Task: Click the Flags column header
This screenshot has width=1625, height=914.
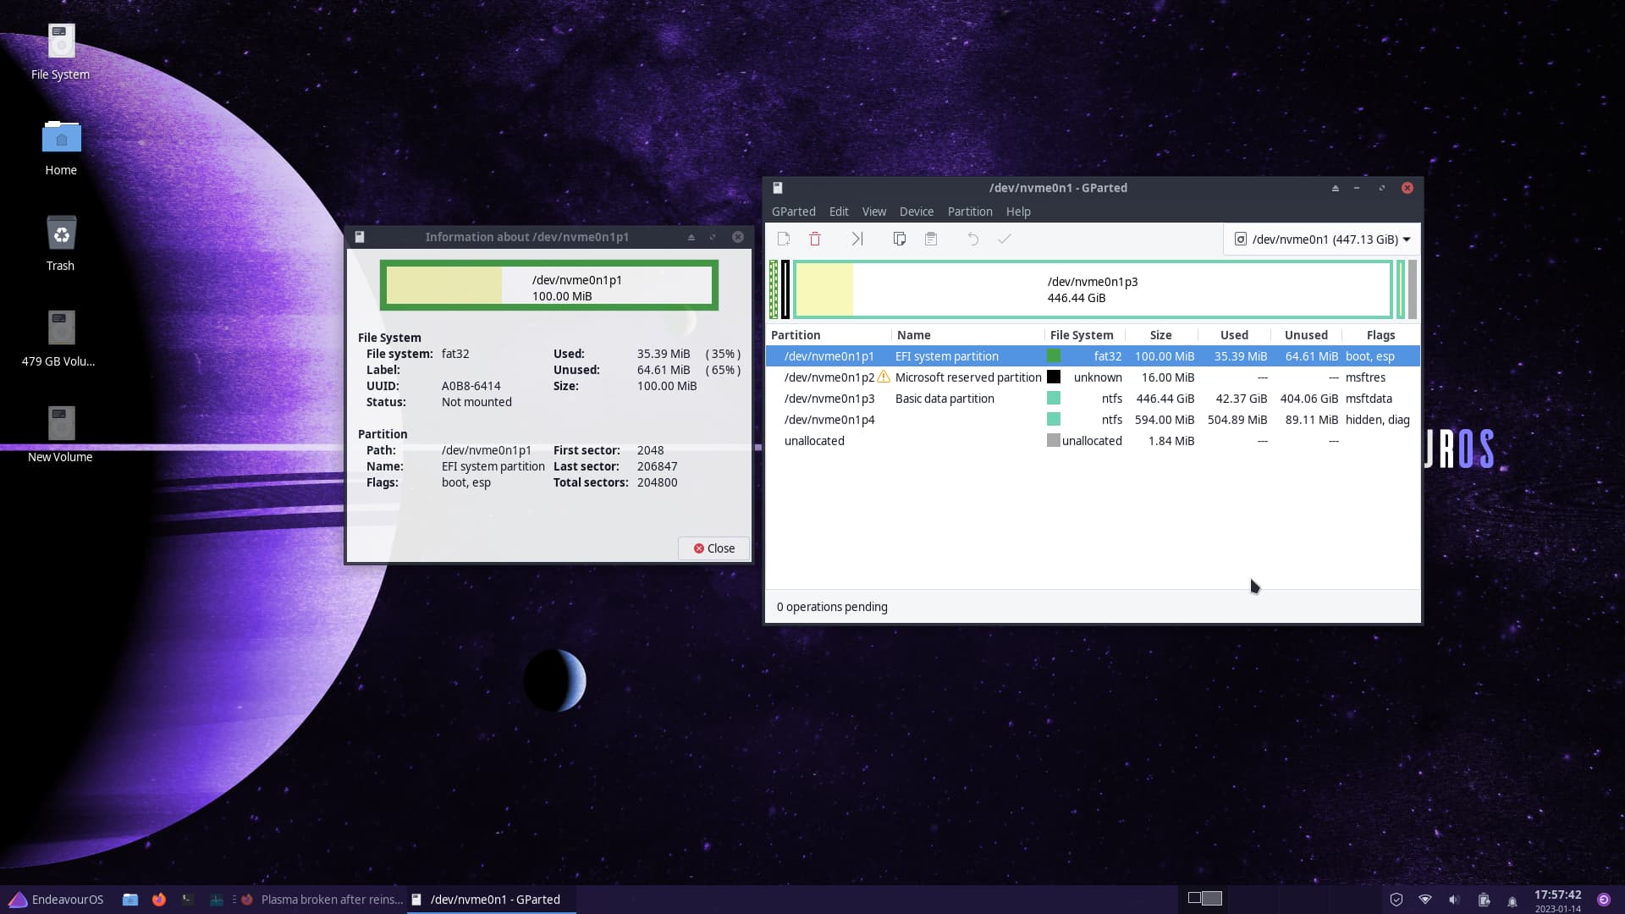Action: (x=1380, y=335)
